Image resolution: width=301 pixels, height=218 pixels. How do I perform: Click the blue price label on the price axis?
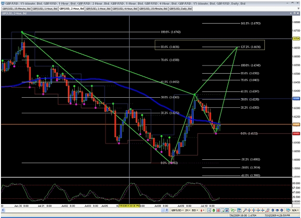(x=296, y=99)
